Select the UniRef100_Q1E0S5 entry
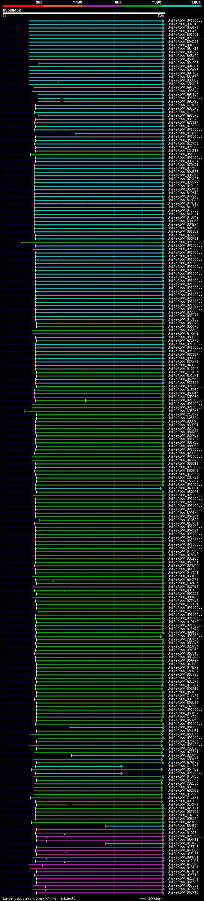 tap(183, 390)
